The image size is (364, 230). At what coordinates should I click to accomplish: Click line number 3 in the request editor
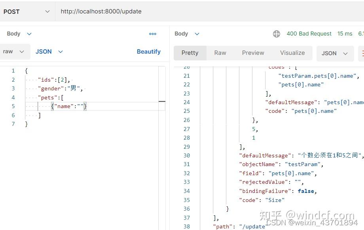point(13,88)
